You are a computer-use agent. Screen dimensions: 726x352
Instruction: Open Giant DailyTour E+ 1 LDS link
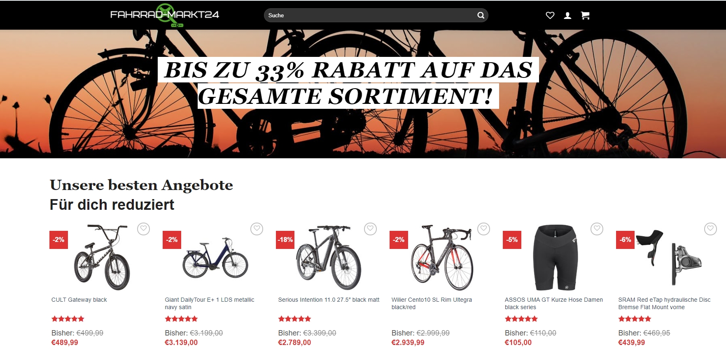click(x=210, y=303)
